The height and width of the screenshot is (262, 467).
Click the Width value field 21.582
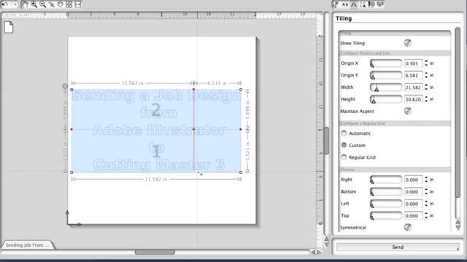[x=413, y=87]
